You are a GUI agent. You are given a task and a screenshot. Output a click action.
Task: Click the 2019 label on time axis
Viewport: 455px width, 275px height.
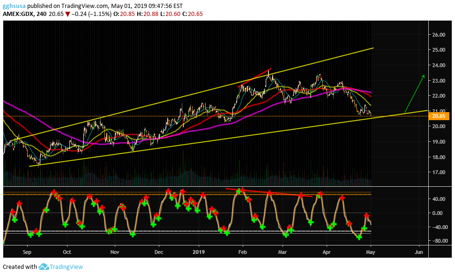click(x=199, y=252)
